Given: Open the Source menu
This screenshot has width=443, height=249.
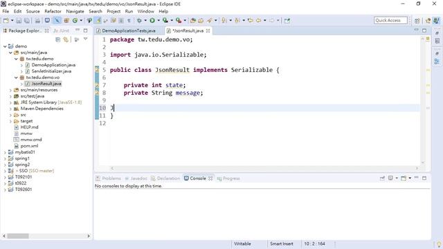Looking at the screenshot, I should [x=33, y=11].
